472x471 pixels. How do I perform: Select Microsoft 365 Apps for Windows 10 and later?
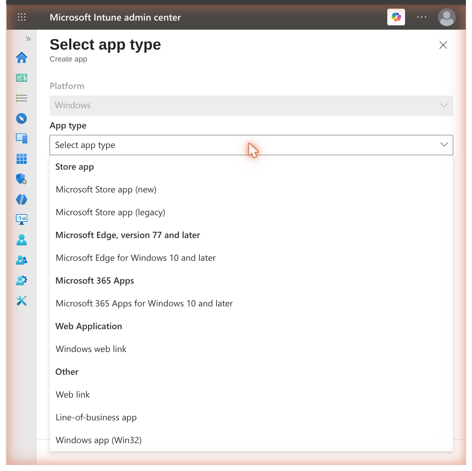(x=251, y=304)
